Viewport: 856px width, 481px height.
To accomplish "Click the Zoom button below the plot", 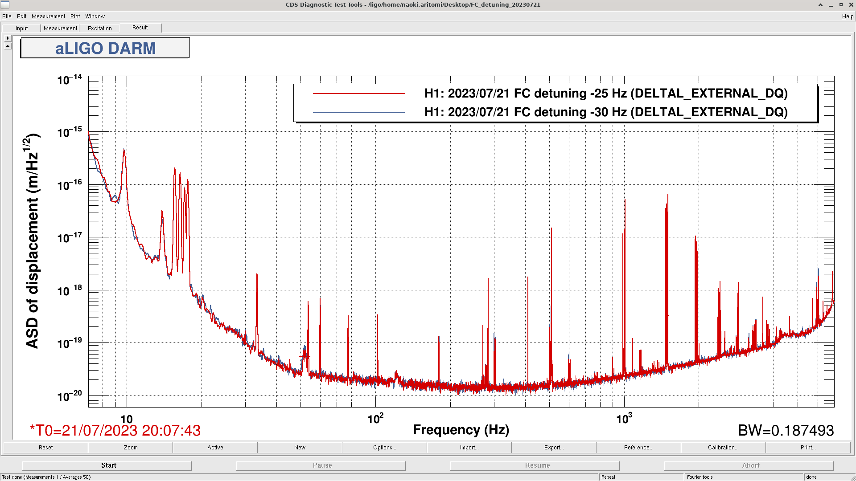I will (130, 448).
